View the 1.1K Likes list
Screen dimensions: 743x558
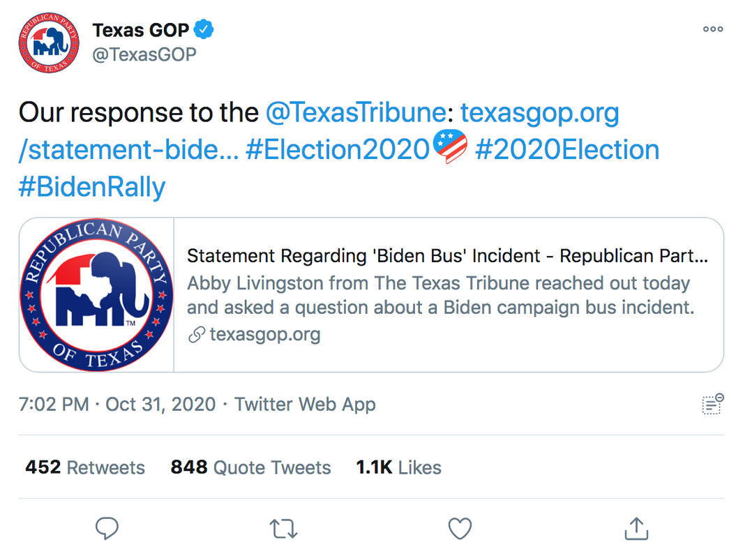pyautogui.click(x=398, y=467)
